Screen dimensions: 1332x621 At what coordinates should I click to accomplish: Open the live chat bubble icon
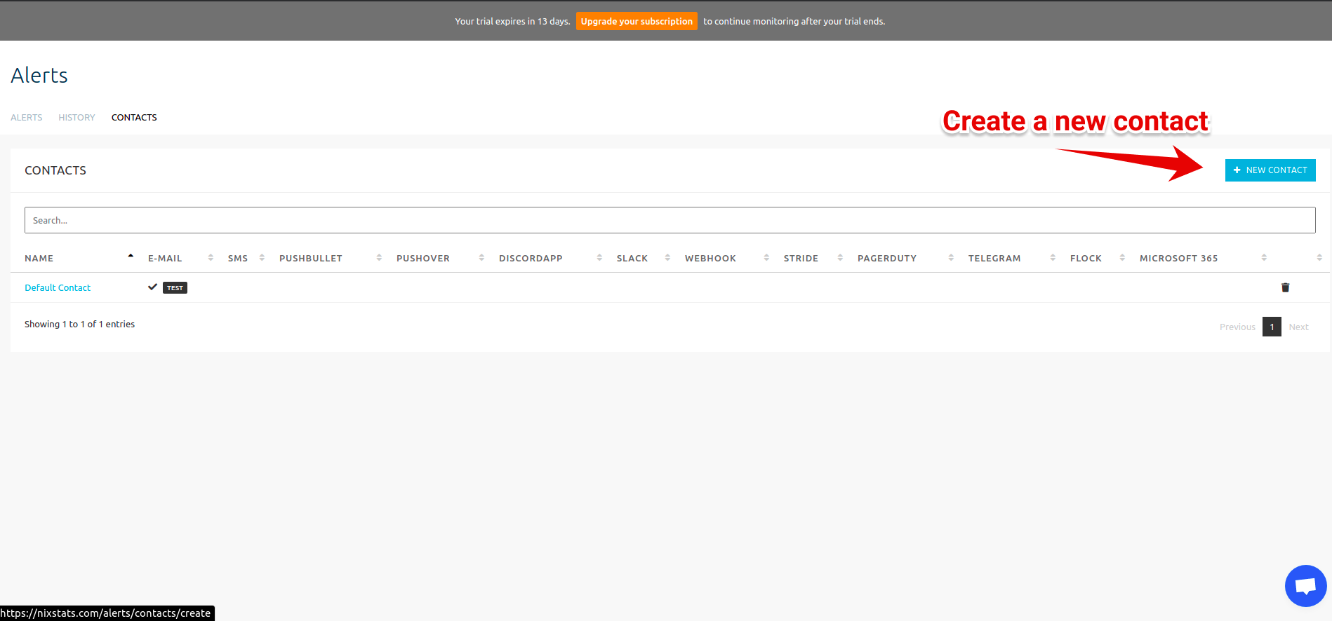coord(1305,586)
